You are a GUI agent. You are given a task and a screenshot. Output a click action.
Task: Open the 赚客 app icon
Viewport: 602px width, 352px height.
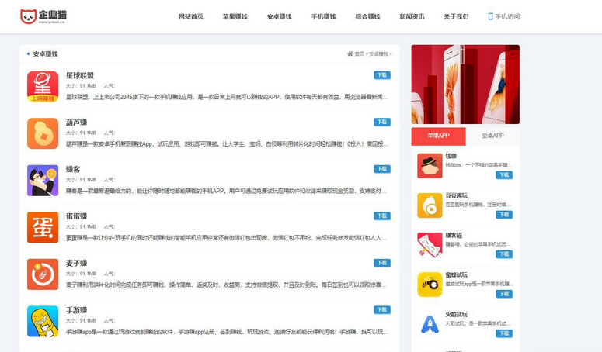[43, 181]
